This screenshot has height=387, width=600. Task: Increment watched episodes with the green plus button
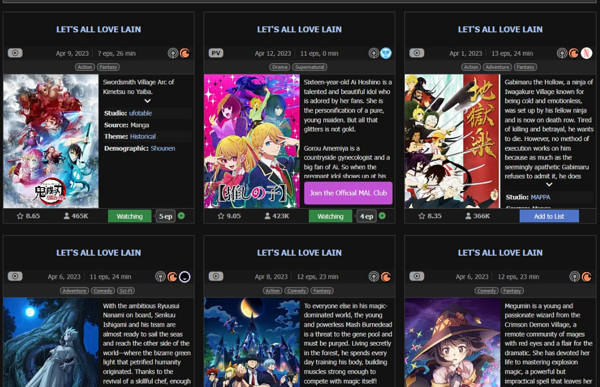pyautogui.click(x=383, y=216)
